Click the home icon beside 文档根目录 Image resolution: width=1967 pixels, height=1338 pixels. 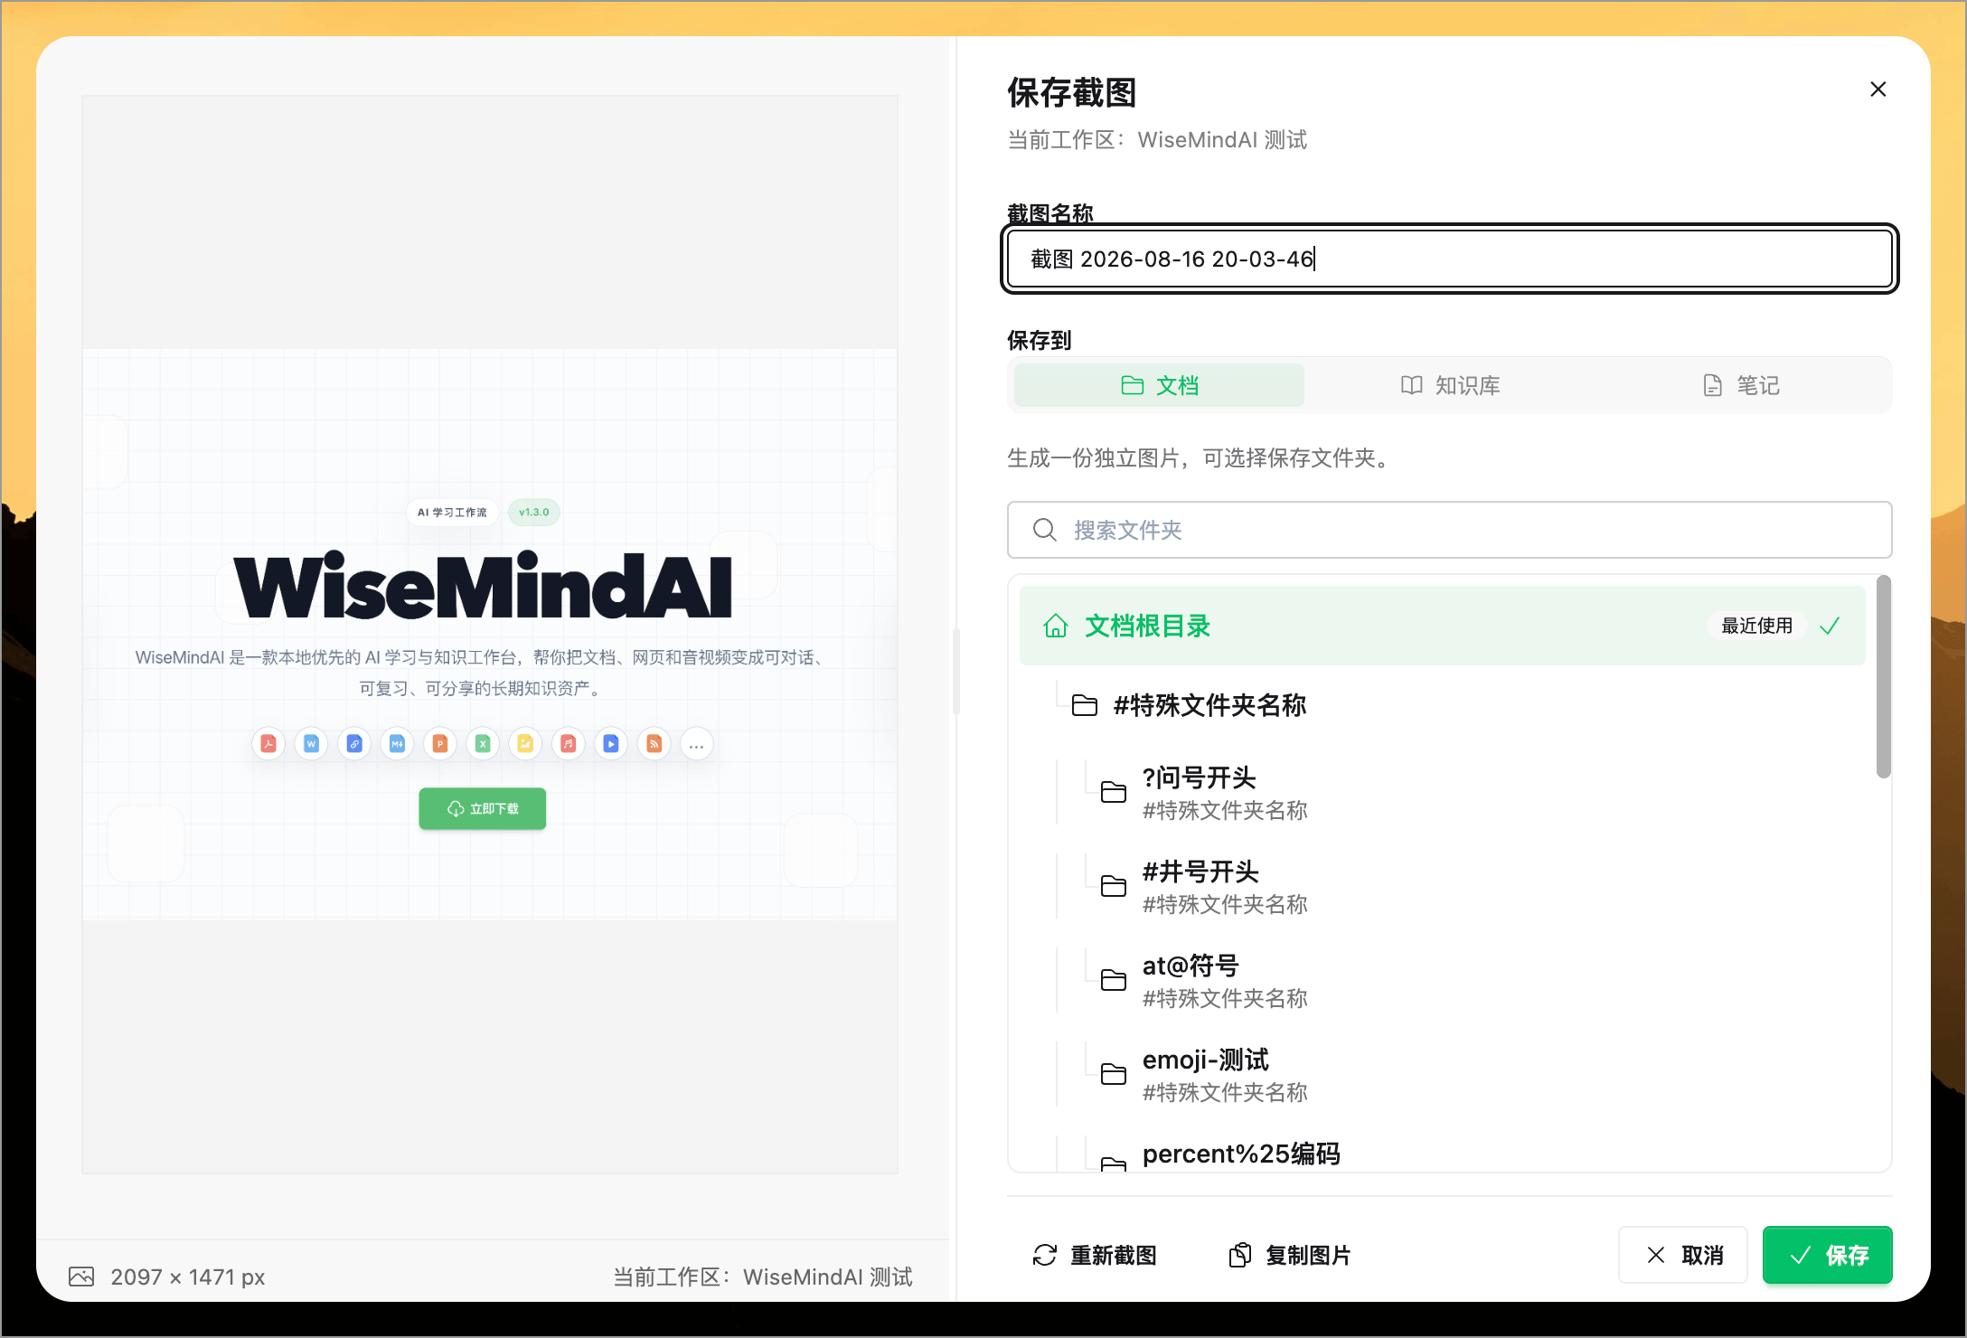(1056, 626)
